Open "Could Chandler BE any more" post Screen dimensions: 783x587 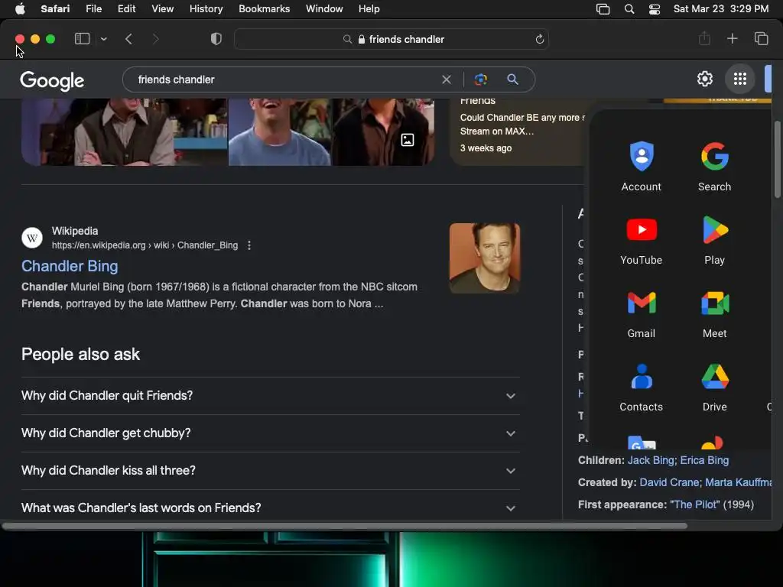(521, 125)
